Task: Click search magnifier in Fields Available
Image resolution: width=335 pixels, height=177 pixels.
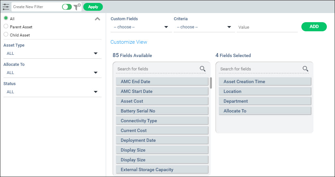Action: [x=202, y=69]
